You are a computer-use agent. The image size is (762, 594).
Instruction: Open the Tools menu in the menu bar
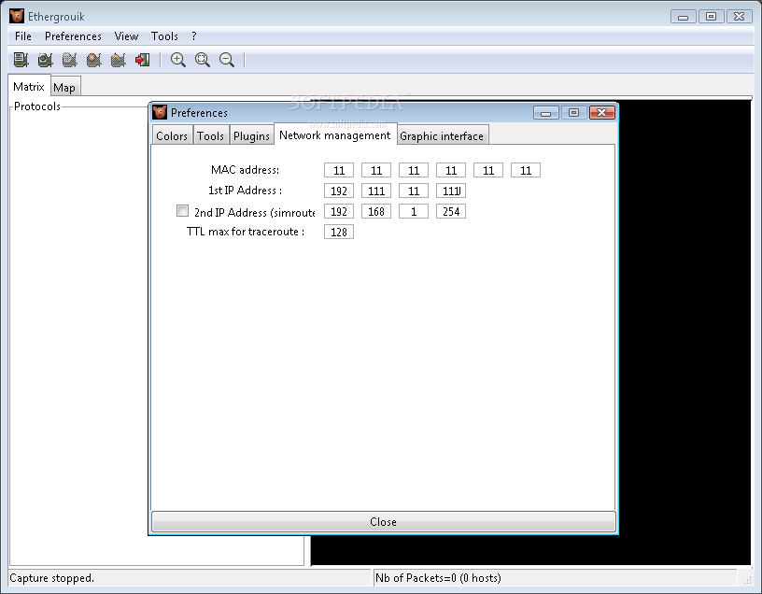click(x=164, y=36)
